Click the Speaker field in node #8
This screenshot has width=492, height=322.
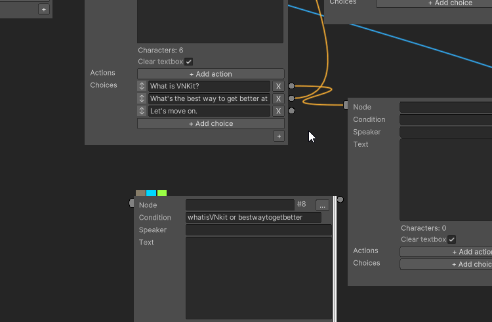258,230
